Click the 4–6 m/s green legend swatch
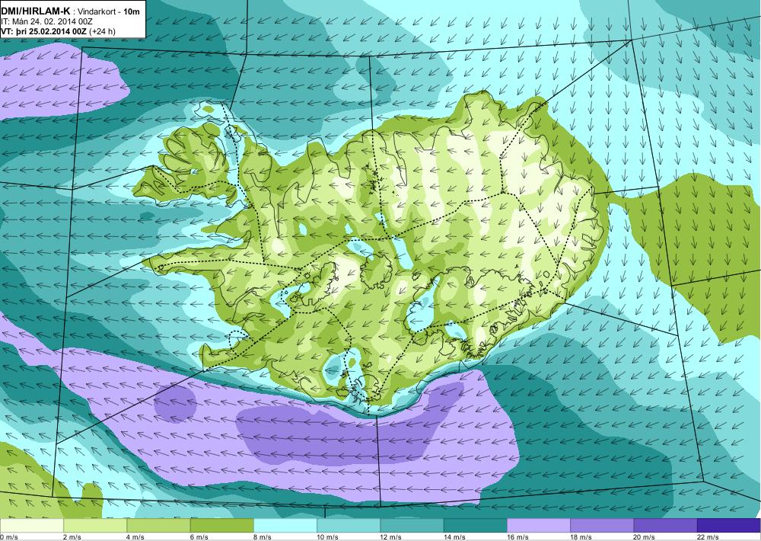Viewport: 761px width, 541px height. pyautogui.click(x=158, y=526)
